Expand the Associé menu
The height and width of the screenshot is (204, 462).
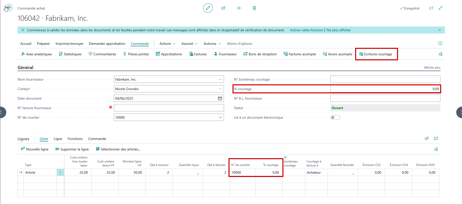(x=189, y=44)
